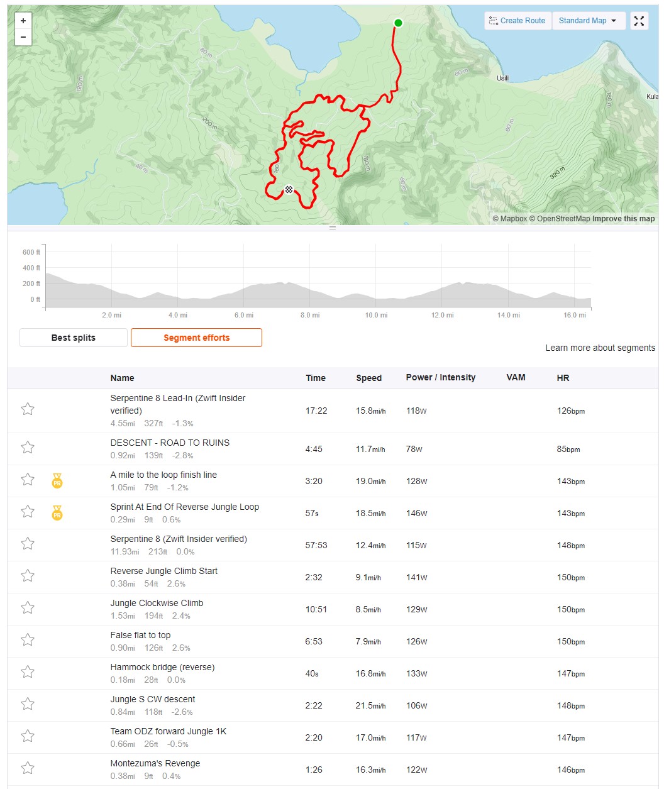Star the Montezuma's Revenge segment
This screenshot has width=664, height=789.
(28, 768)
